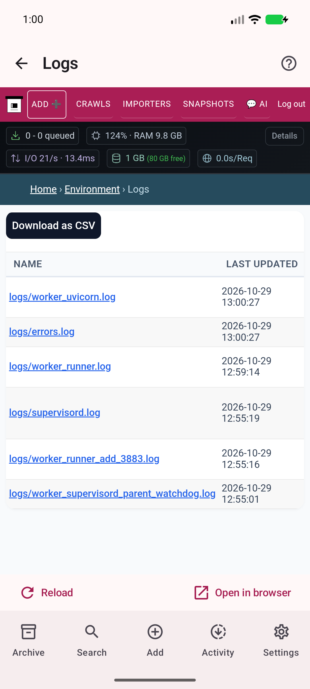Image resolution: width=310 pixels, height=689 pixels.
Task: Tap the Wi-Fi indicator in status bar
Action: (255, 20)
